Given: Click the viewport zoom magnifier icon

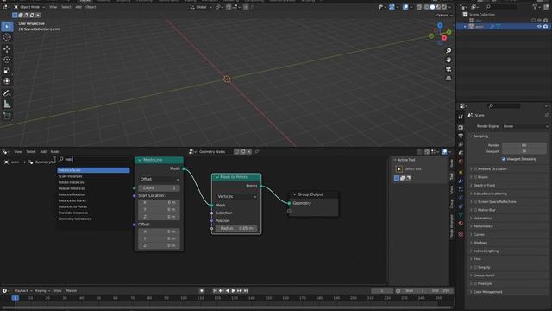Looking at the screenshot, I should tap(448, 51).
